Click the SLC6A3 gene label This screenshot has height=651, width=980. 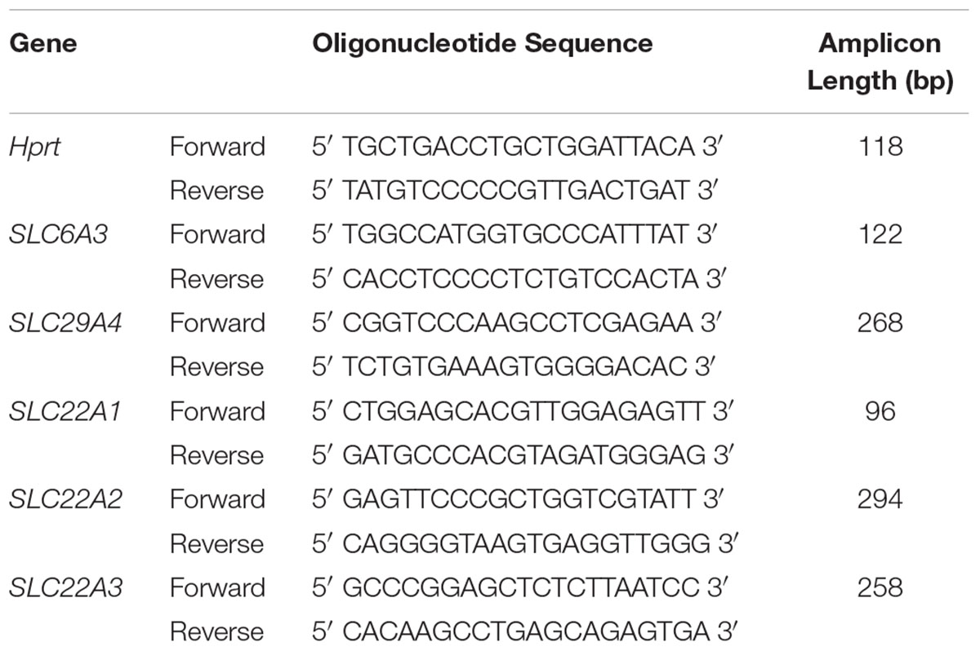(x=60, y=235)
